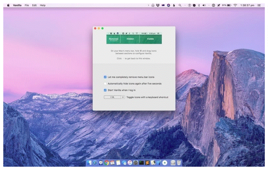
Task: Open the Edit menu
Action: point(34,5)
